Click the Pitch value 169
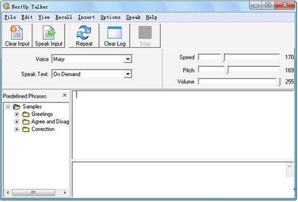The height and width of the screenshot is (202, 298). [289, 70]
